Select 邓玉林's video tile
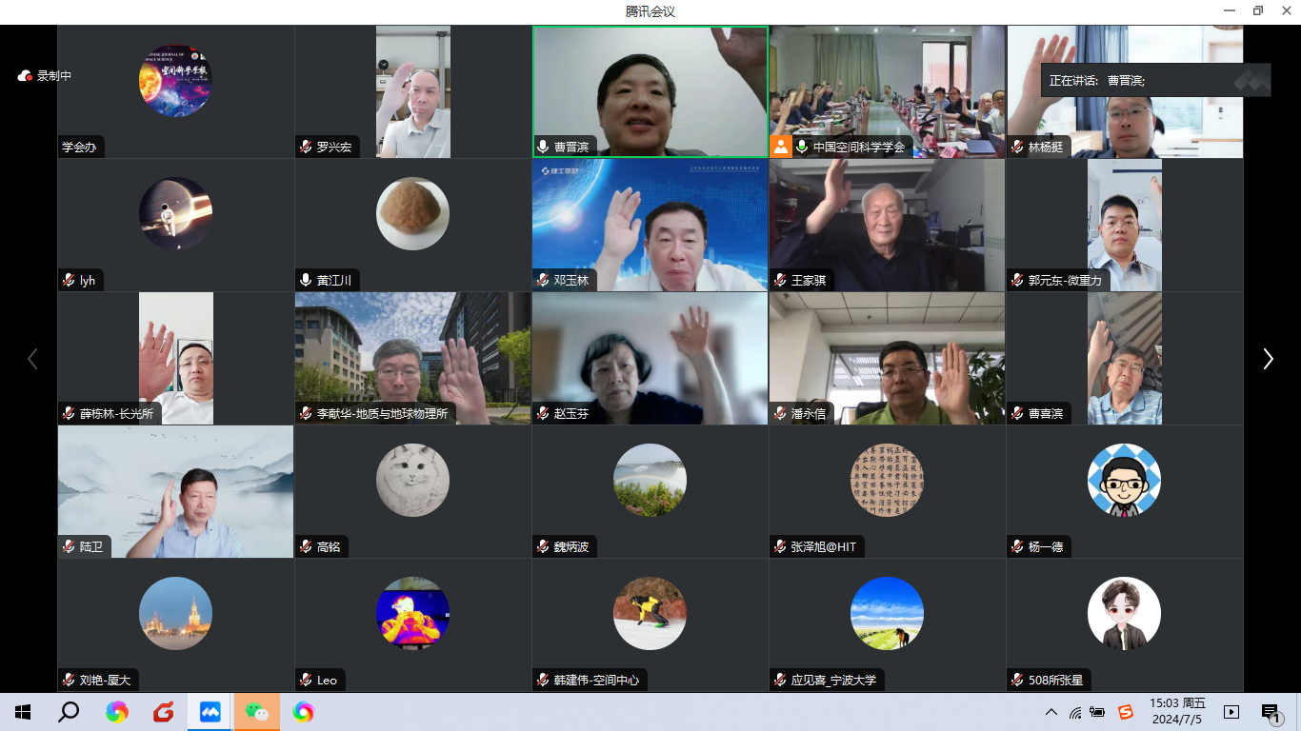This screenshot has width=1301, height=731. (650, 225)
